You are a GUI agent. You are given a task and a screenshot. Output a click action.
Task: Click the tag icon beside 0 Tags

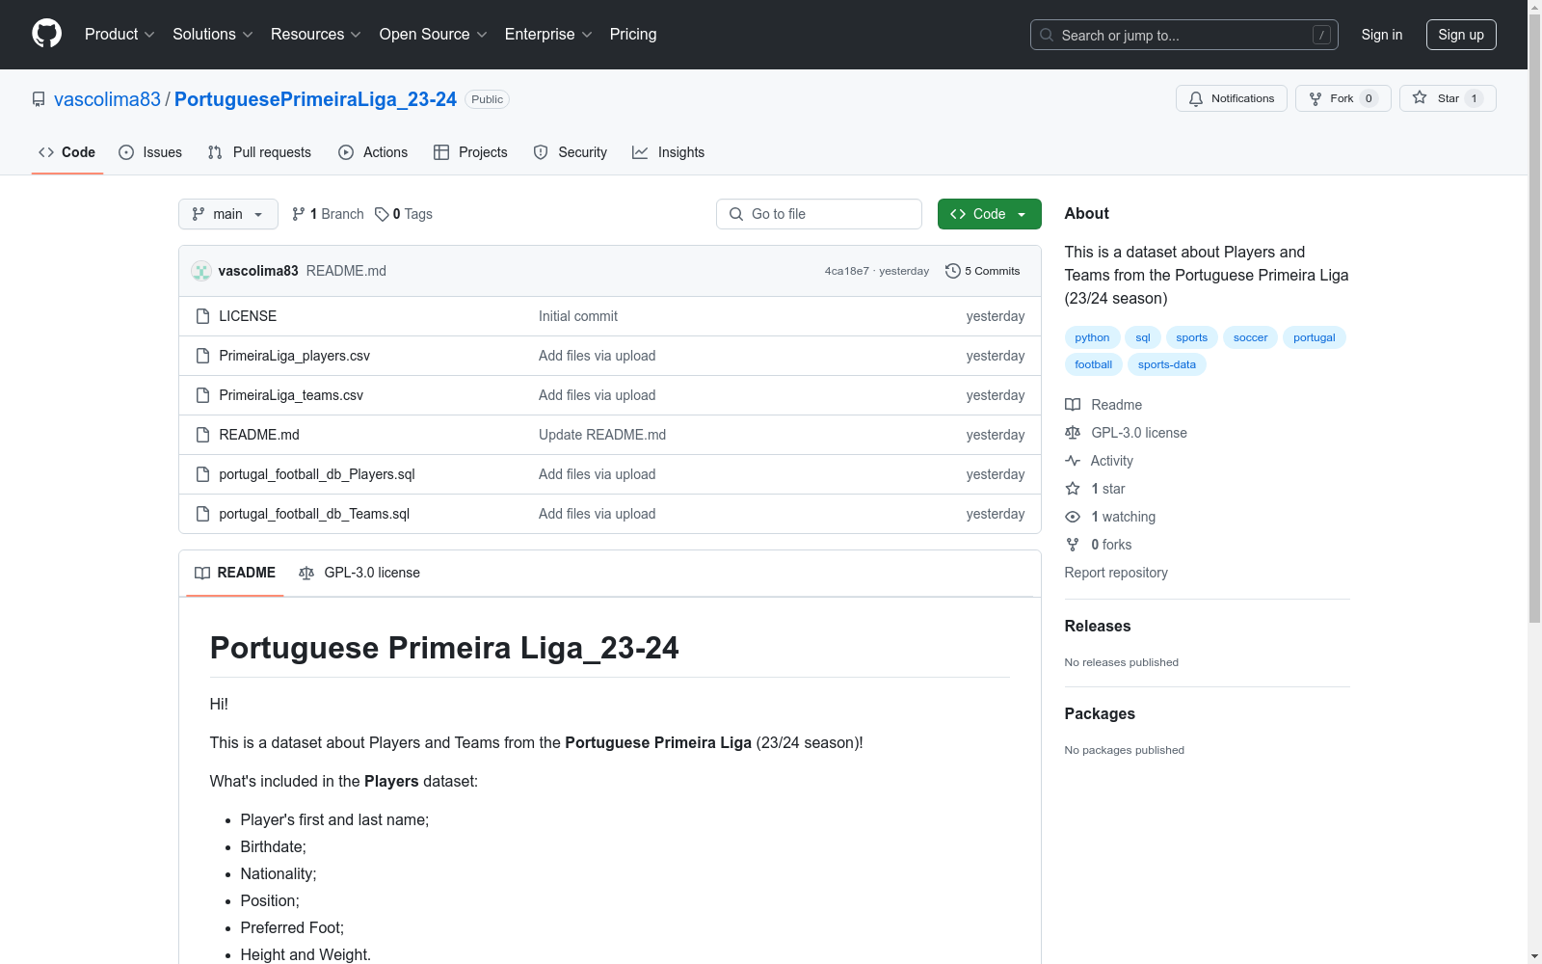[x=382, y=214]
